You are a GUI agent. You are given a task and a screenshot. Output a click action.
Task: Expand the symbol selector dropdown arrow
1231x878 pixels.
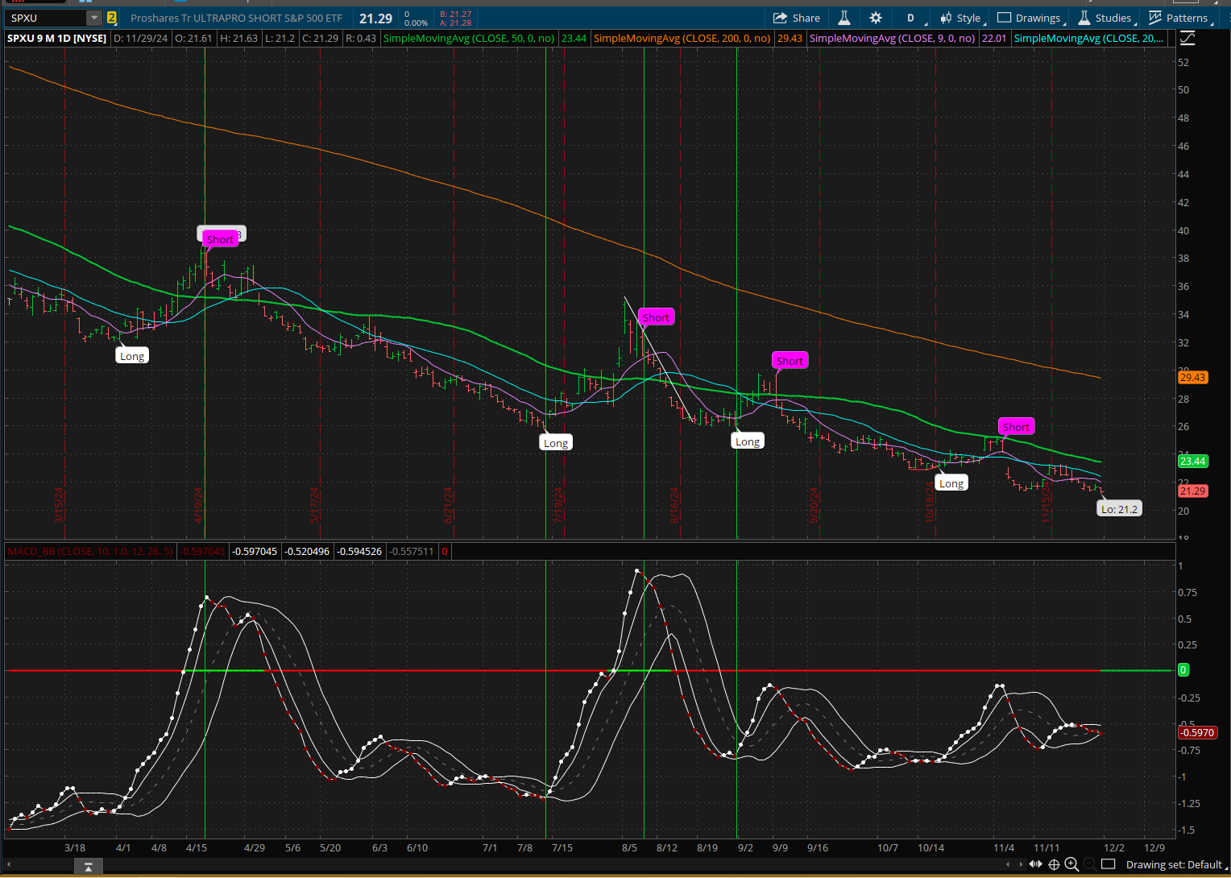[x=94, y=18]
